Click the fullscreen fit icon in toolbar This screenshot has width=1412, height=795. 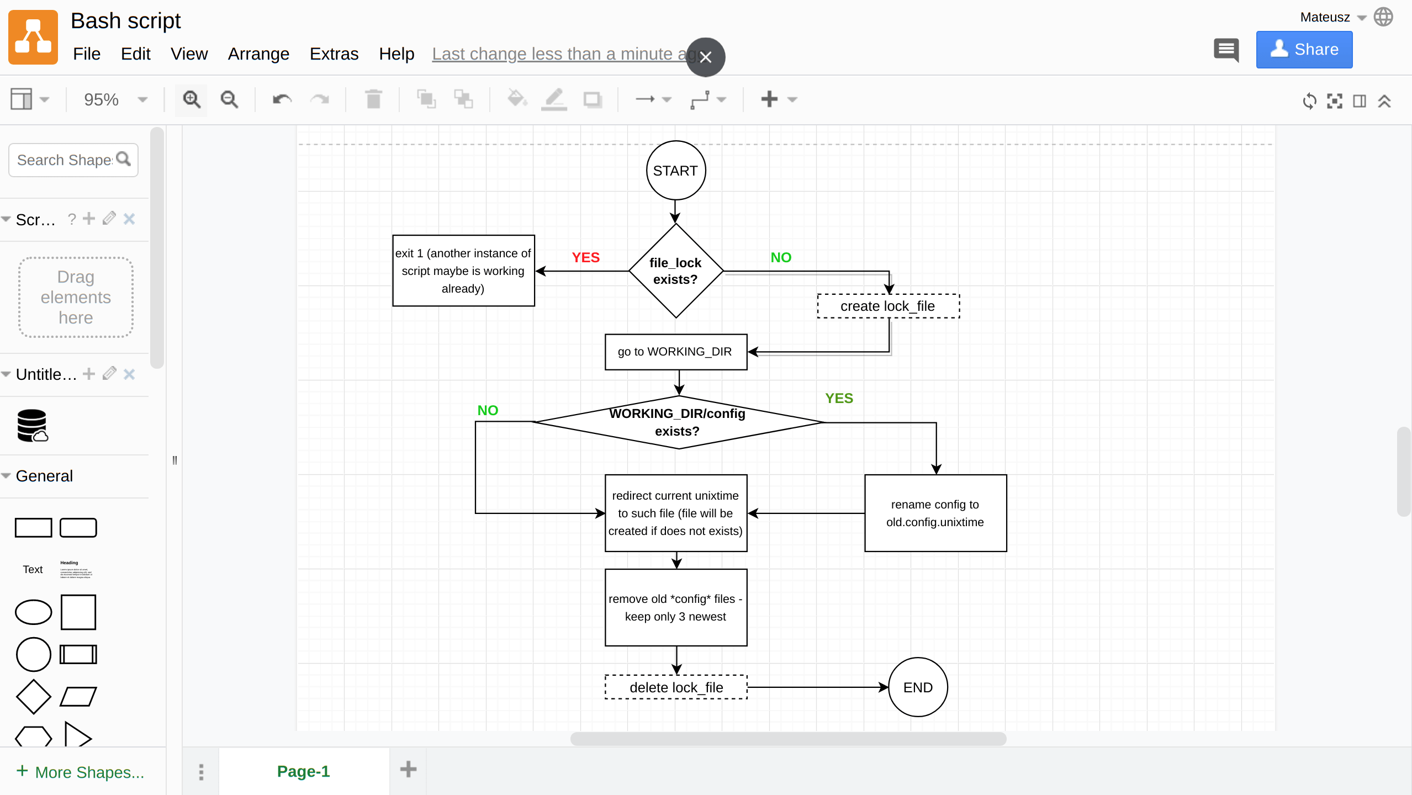(x=1334, y=101)
